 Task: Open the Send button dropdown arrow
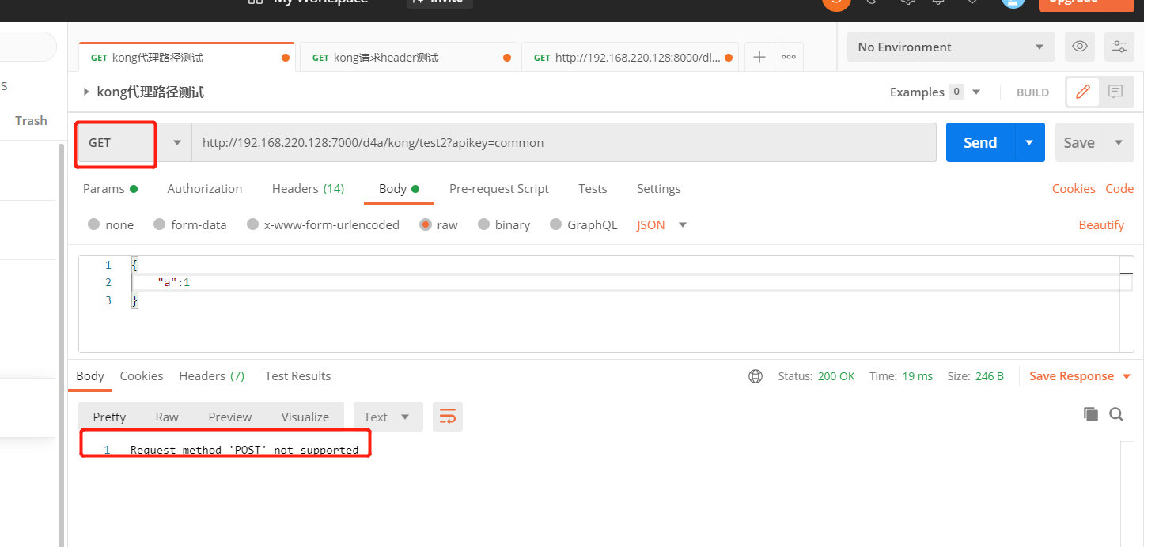pyautogui.click(x=1029, y=142)
